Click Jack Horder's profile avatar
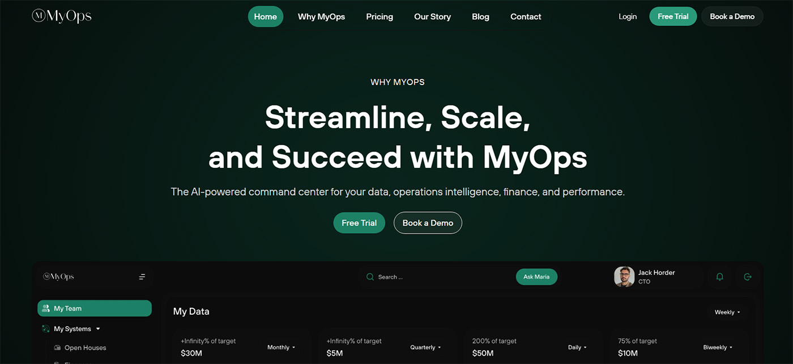Viewport: 793px width, 364px height. (x=624, y=277)
